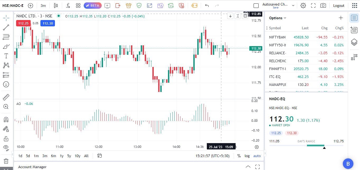Select the ruler measure tool

pos(6,97)
